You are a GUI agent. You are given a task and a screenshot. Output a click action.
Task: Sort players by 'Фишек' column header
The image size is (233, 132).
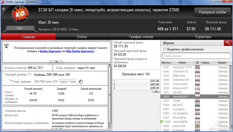tap(222, 63)
